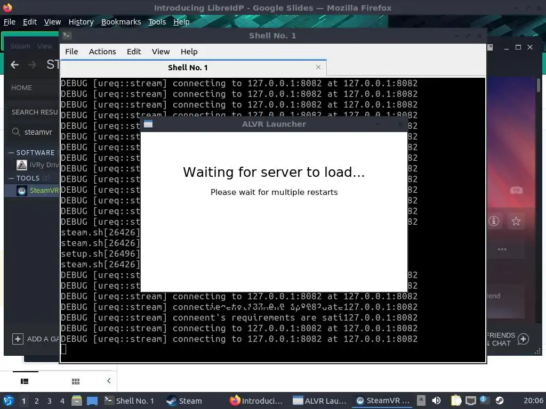Open the LXQt start menu
Screen dimensions: 546x409
tap(9, 400)
